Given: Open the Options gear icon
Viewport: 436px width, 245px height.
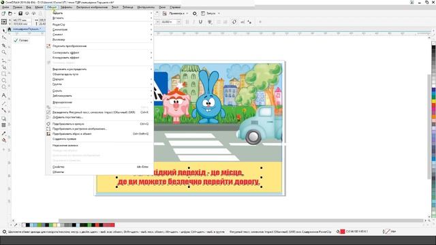Looking at the screenshot, I should coord(195,14).
